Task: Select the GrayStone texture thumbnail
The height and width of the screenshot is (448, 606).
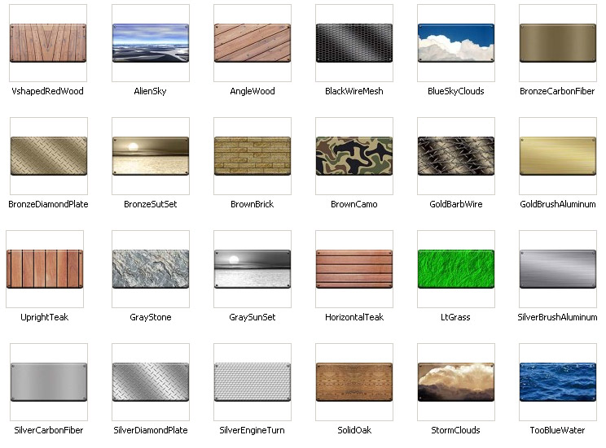Action: point(151,269)
